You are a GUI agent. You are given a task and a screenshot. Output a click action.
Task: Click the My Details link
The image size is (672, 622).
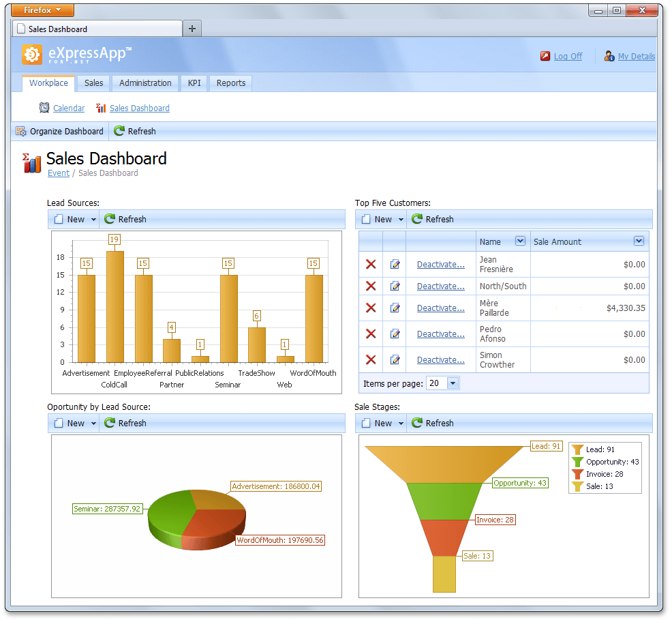(x=636, y=57)
